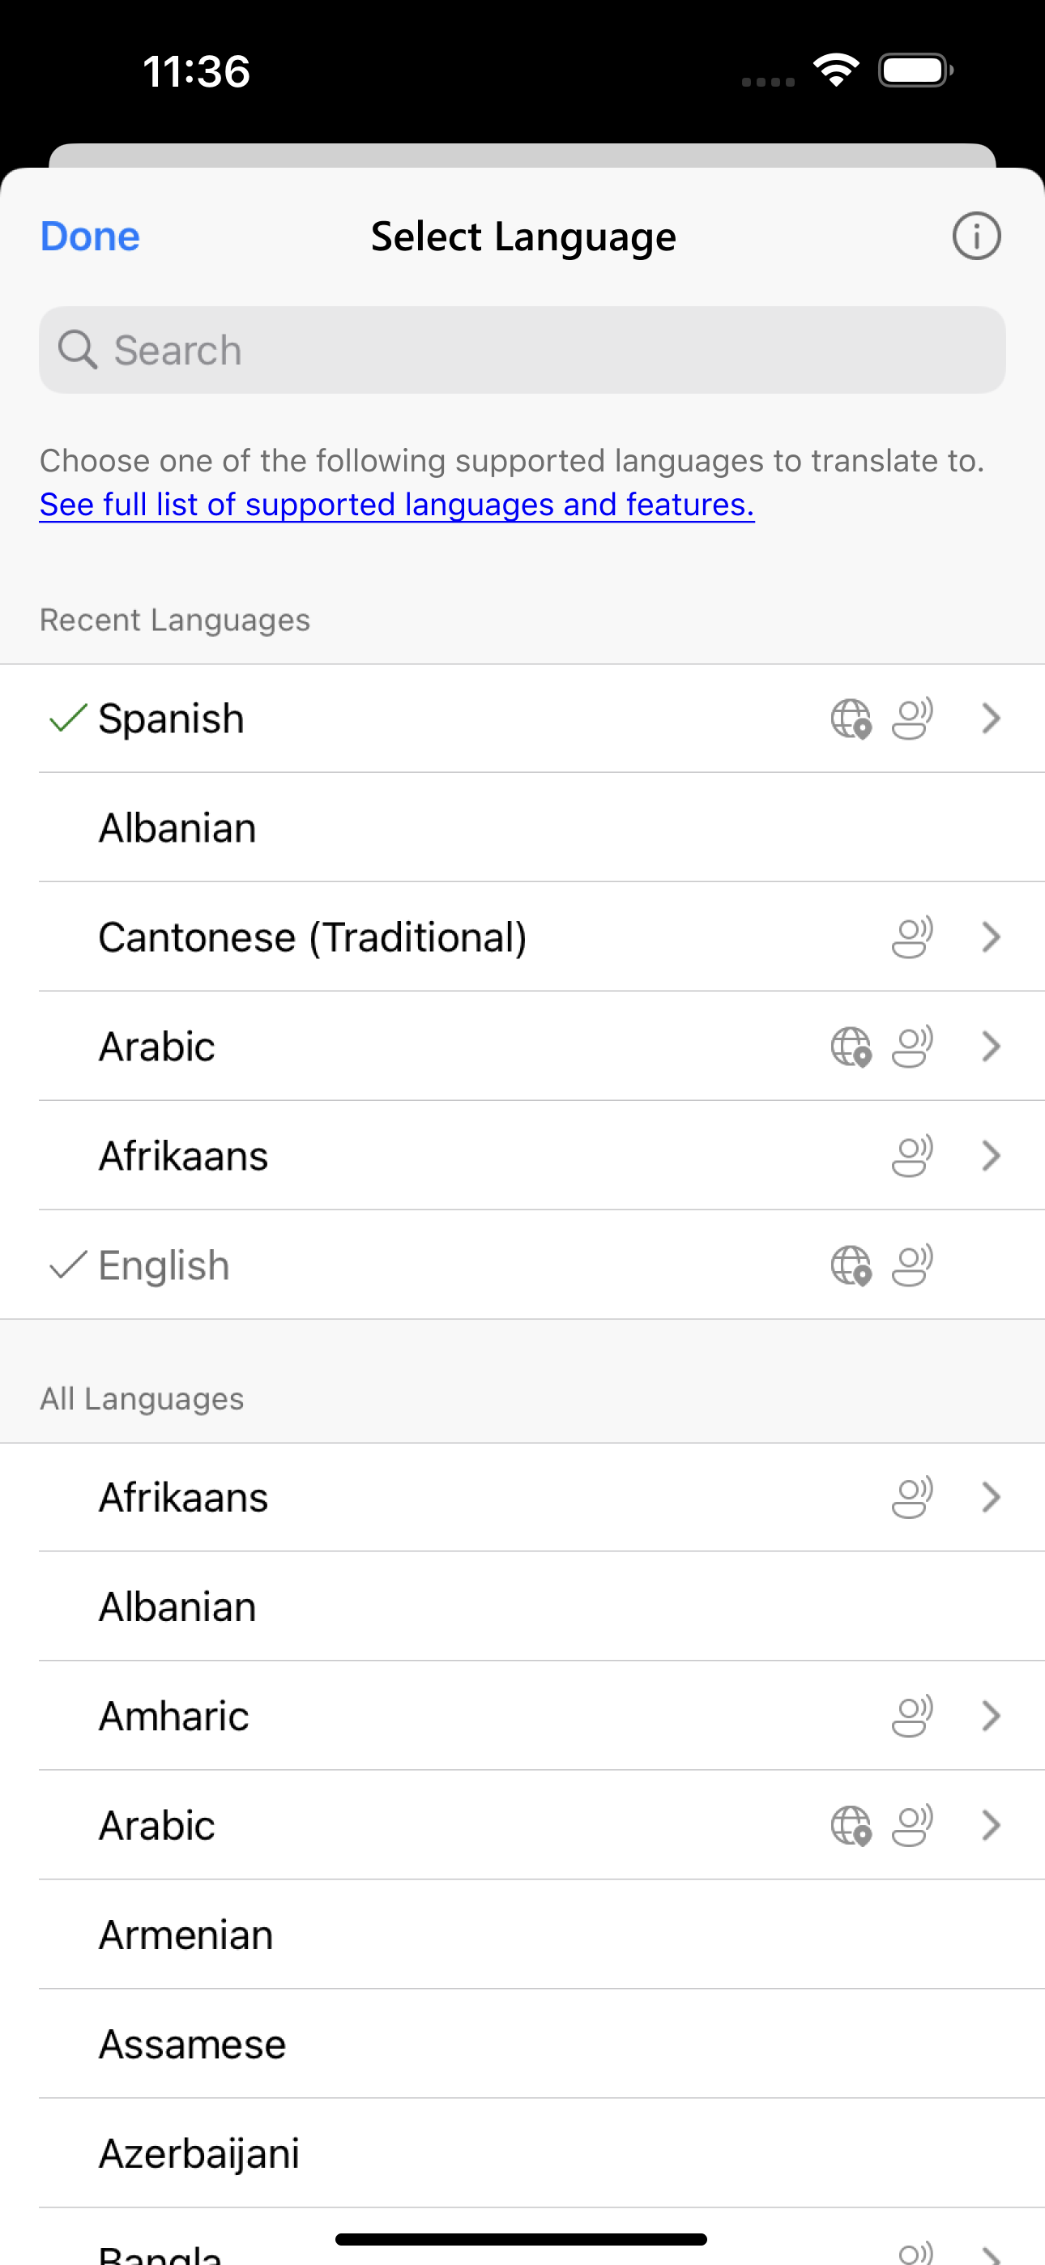Tap the voice icon beside Afrikaans under Recent Languages
Image resolution: width=1045 pixels, height=2265 pixels.
pos(911,1156)
